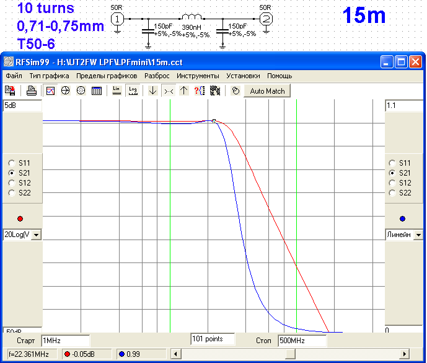Viewport: 427px width, 363px height.
Task: Open the Помощь menu
Action: (x=280, y=75)
